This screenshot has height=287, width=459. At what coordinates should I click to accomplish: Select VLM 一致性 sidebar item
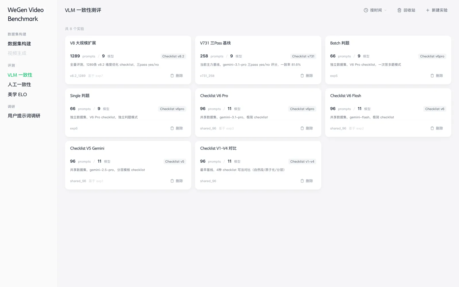pos(20,75)
